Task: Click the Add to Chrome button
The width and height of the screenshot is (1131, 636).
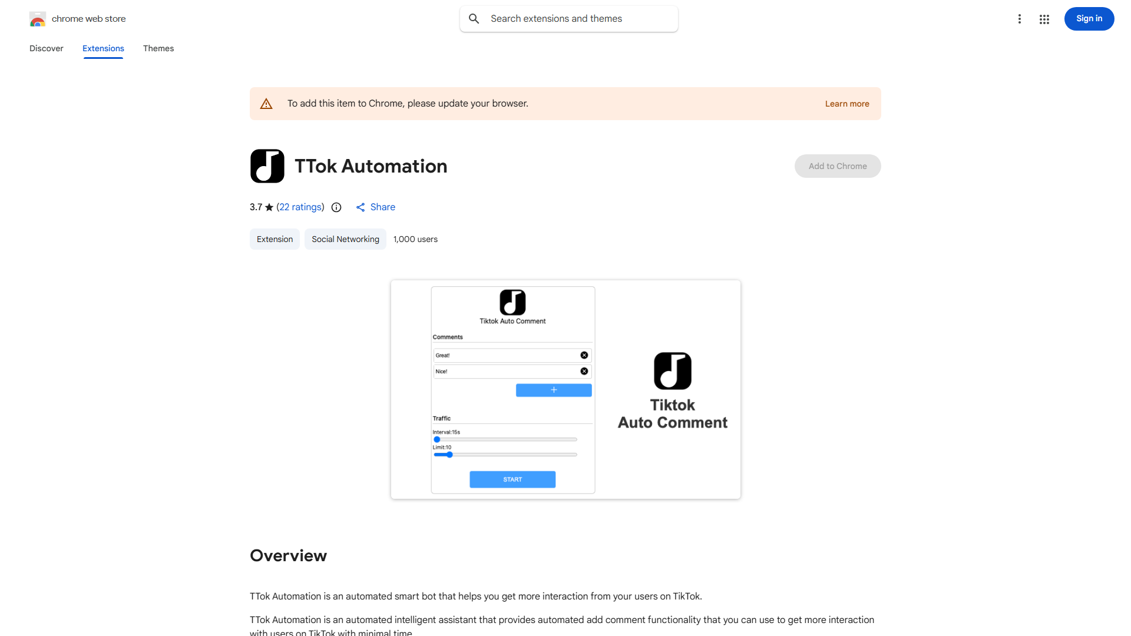Action: coord(837,166)
